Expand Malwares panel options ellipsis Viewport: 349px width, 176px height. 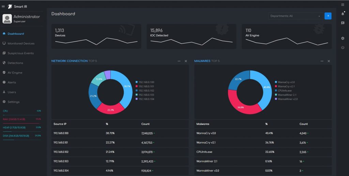coord(322,61)
